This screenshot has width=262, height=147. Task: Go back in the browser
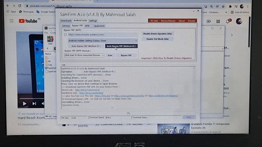(x=8, y=6)
